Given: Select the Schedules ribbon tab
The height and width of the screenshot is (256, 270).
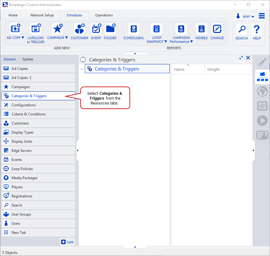Looking at the screenshot, I should (74, 15).
